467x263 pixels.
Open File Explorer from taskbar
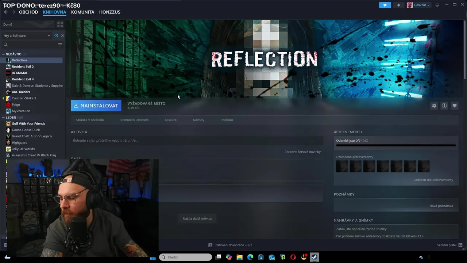pyautogui.click(x=239, y=257)
